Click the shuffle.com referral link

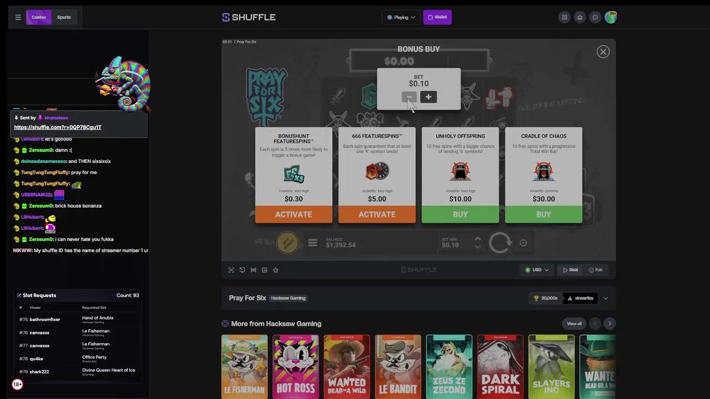coord(58,127)
